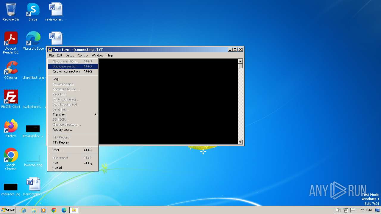Viewport: 381px width, 214px height.
Task: Open the Setup menu in Tera Term
Action: tap(70, 55)
